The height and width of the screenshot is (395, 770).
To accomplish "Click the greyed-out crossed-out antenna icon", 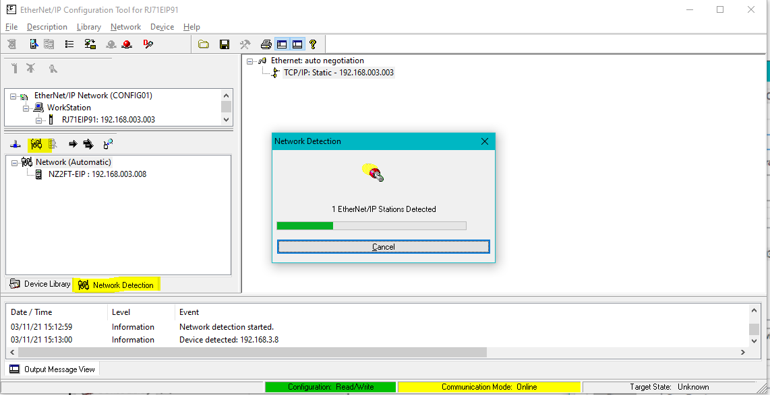I will 30,68.
